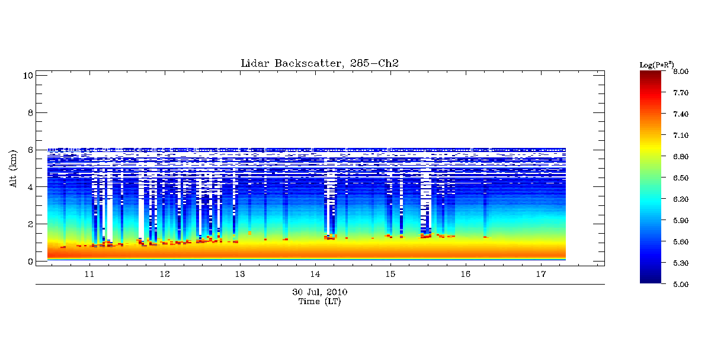Click the altitude tick label "2"
This screenshot has width=711, height=355.
point(29,224)
